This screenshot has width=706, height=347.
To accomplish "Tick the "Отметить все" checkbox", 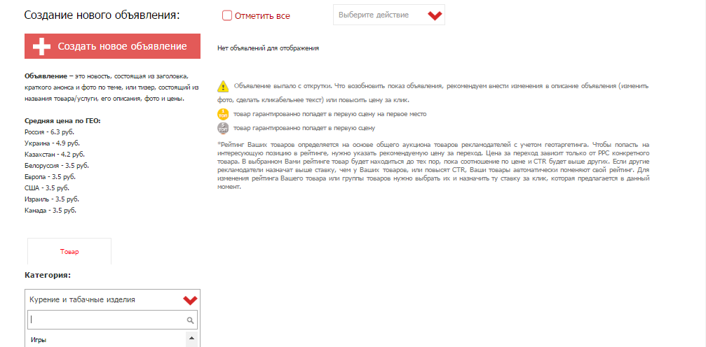I will point(227,15).
